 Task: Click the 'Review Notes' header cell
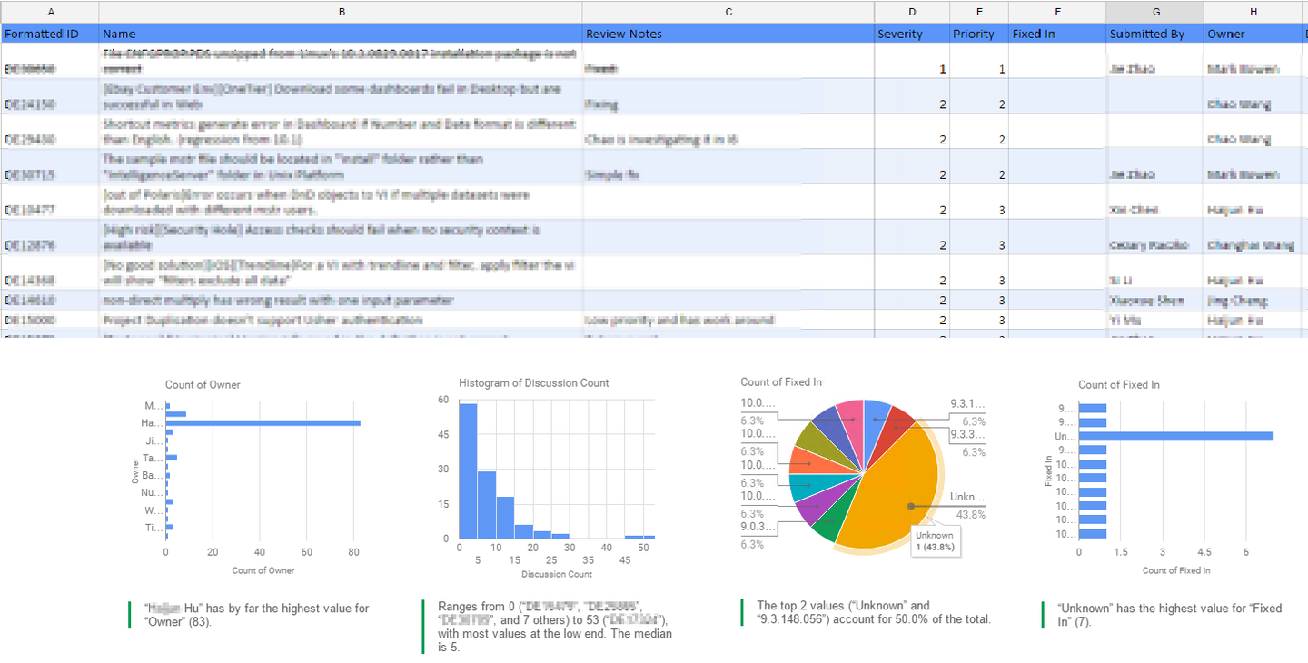(728, 34)
